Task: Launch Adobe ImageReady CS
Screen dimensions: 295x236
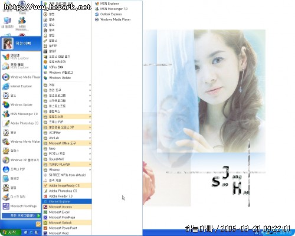Action: (x=67, y=185)
